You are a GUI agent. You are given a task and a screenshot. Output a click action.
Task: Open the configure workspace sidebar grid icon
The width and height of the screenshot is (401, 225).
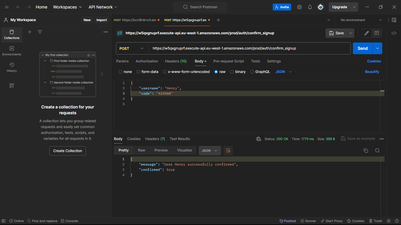[12, 86]
